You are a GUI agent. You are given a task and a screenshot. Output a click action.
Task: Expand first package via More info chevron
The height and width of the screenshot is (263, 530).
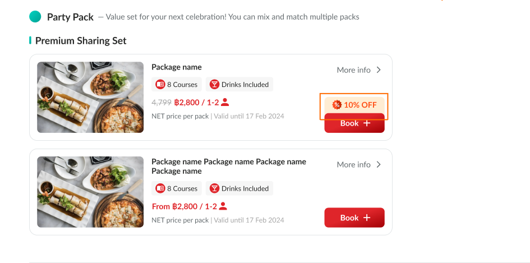(379, 70)
